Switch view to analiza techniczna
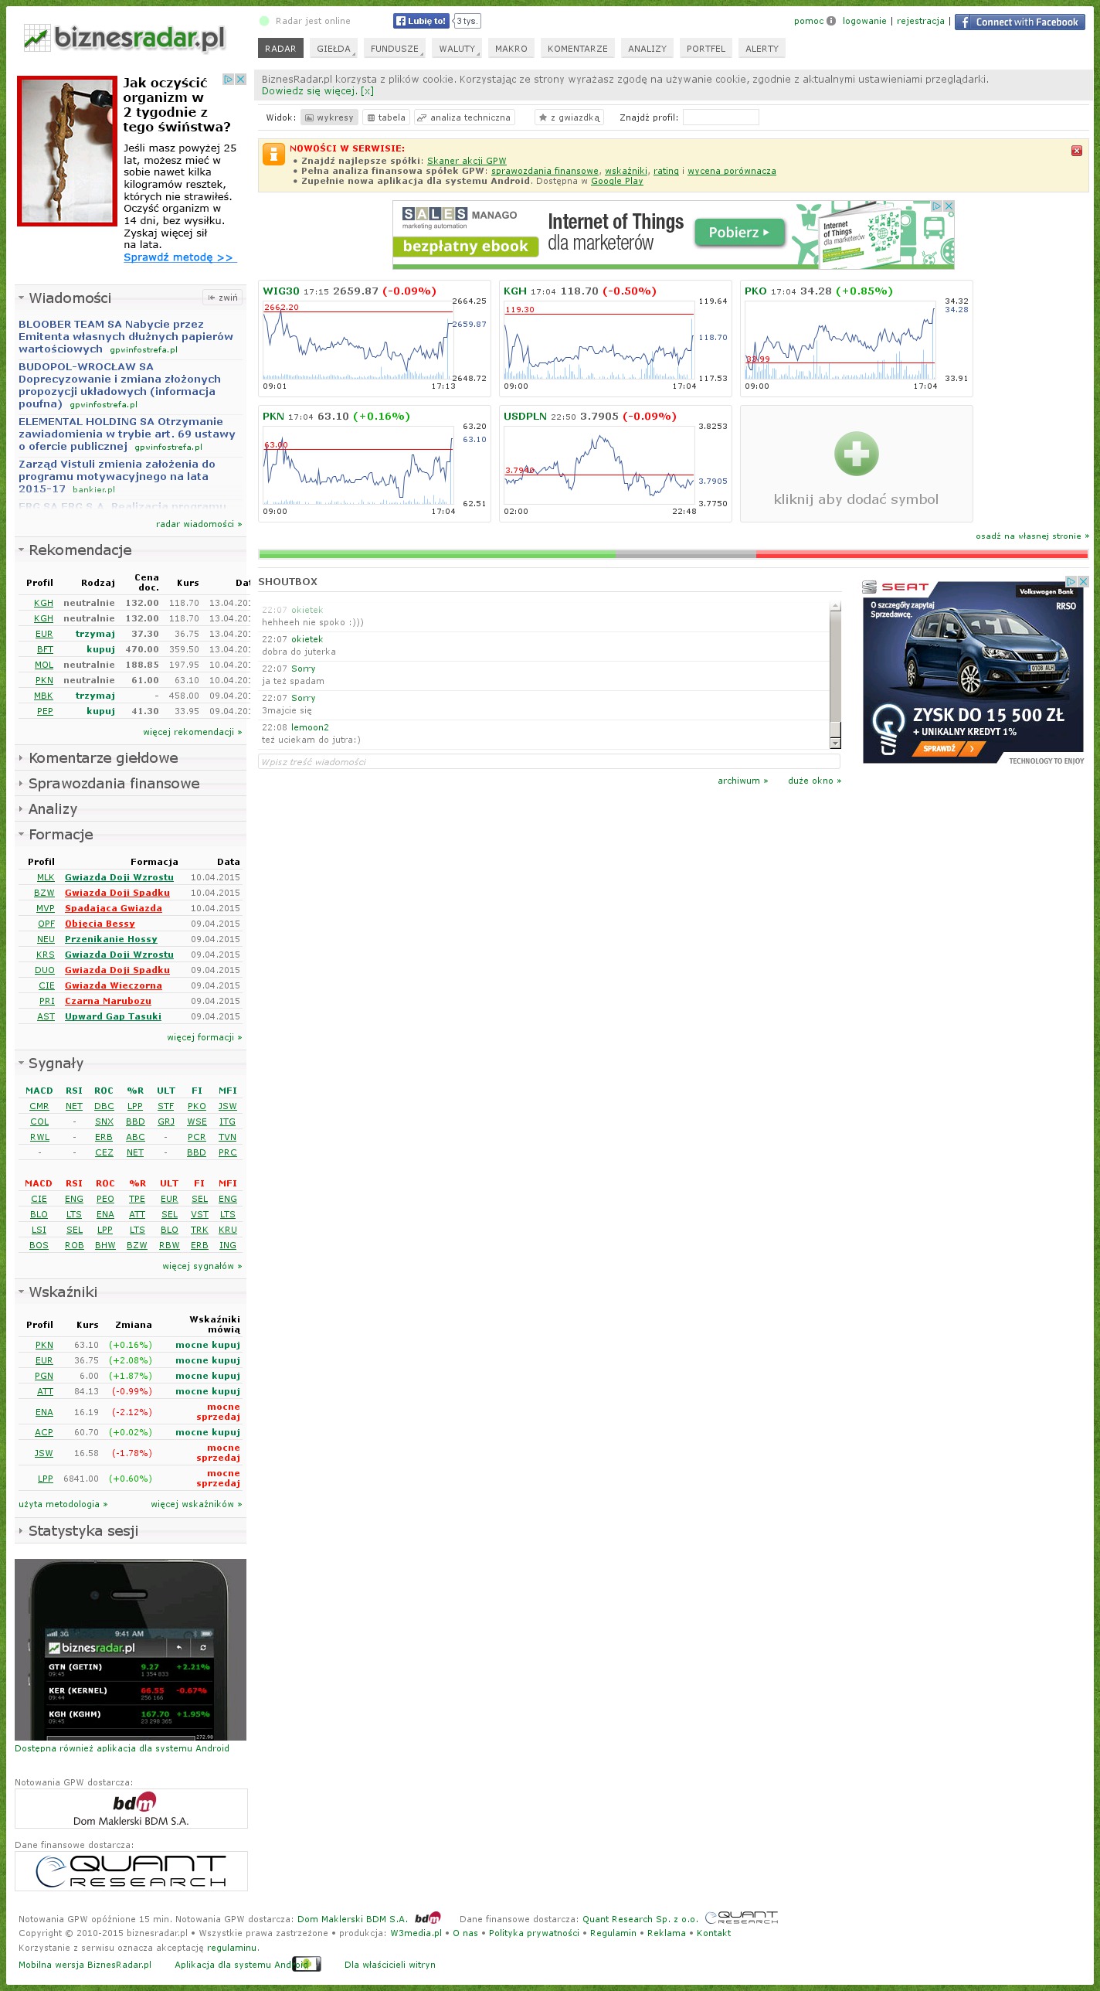Viewport: 1100px width, 1991px height. 464,117
